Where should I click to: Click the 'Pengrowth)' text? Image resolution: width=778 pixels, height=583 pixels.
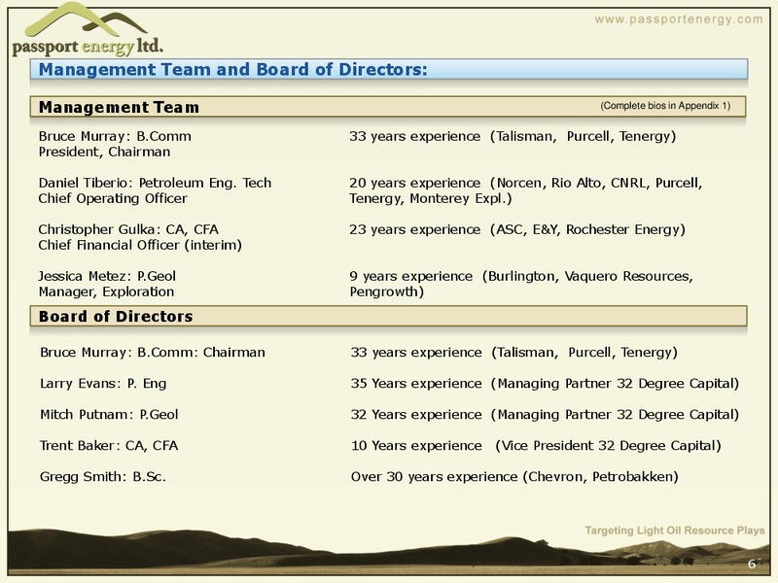click(x=386, y=291)
